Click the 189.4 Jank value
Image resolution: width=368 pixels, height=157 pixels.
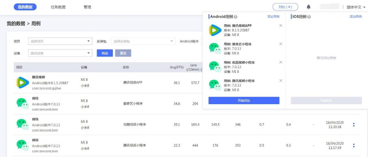[x=195, y=124]
